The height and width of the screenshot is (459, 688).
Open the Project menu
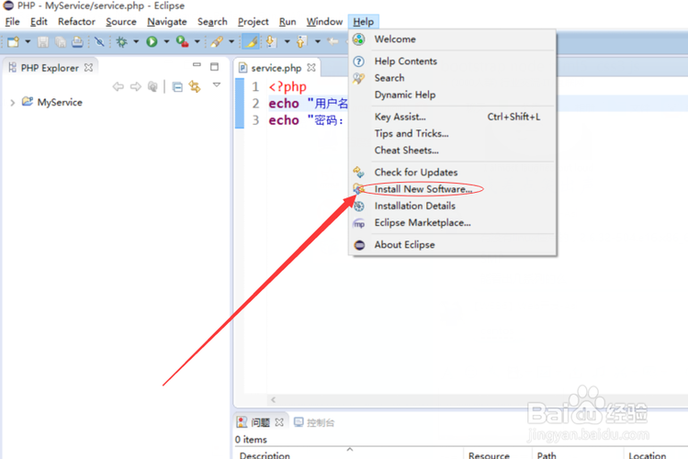(254, 21)
